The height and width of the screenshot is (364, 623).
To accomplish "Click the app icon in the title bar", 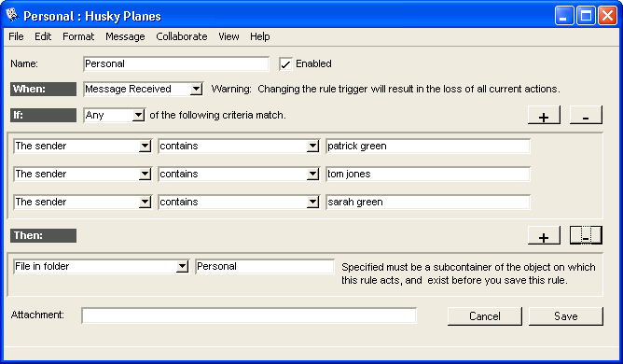I will (x=12, y=15).
